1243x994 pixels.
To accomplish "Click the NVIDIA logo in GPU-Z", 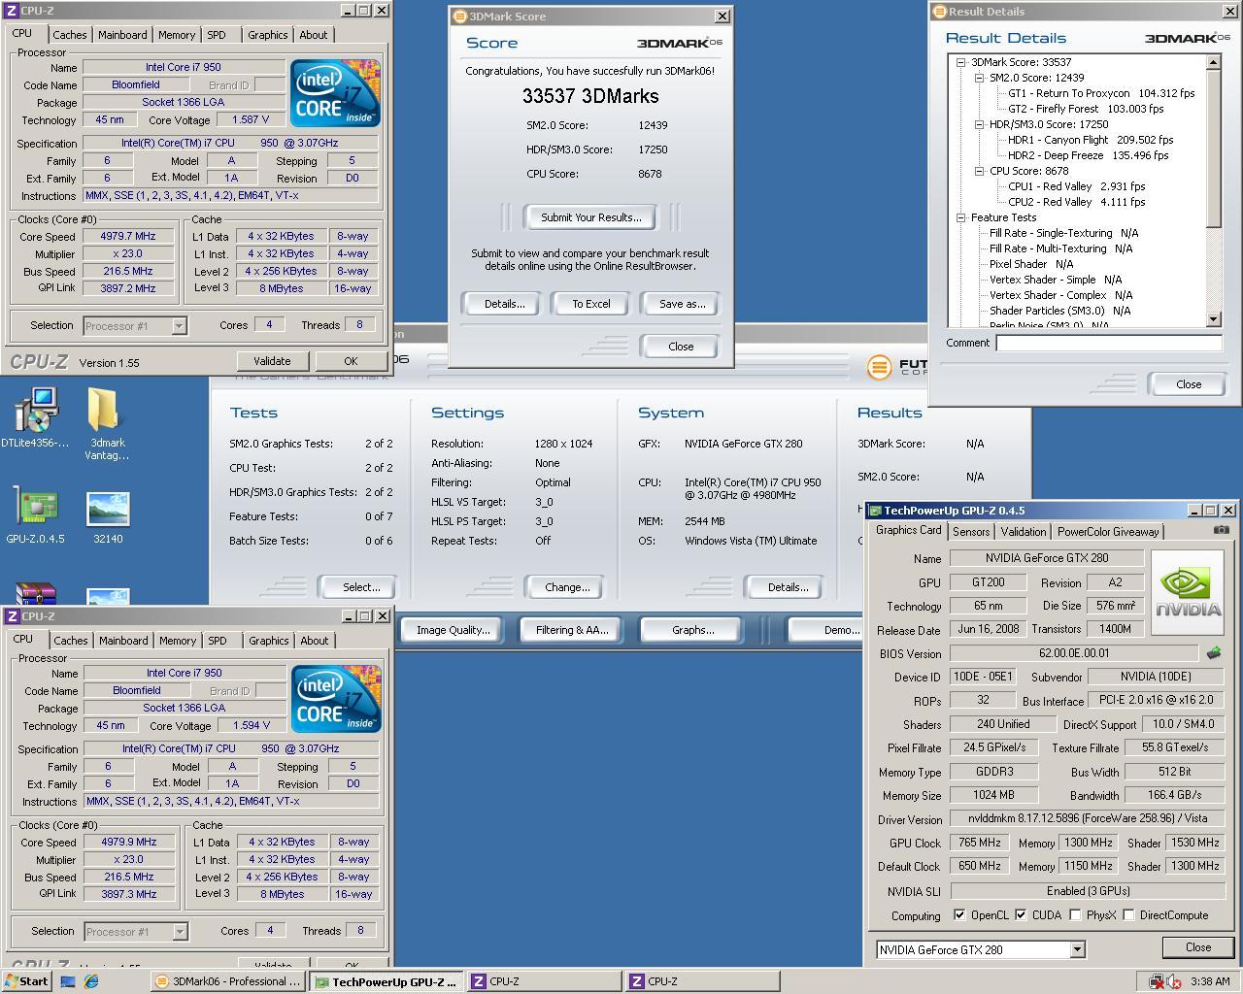I will tap(1188, 592).
